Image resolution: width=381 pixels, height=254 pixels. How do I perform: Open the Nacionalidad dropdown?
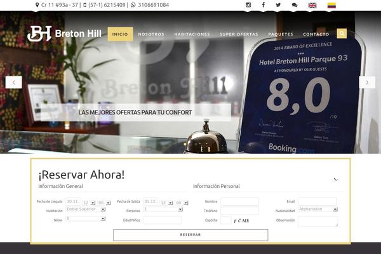[318, 210]
